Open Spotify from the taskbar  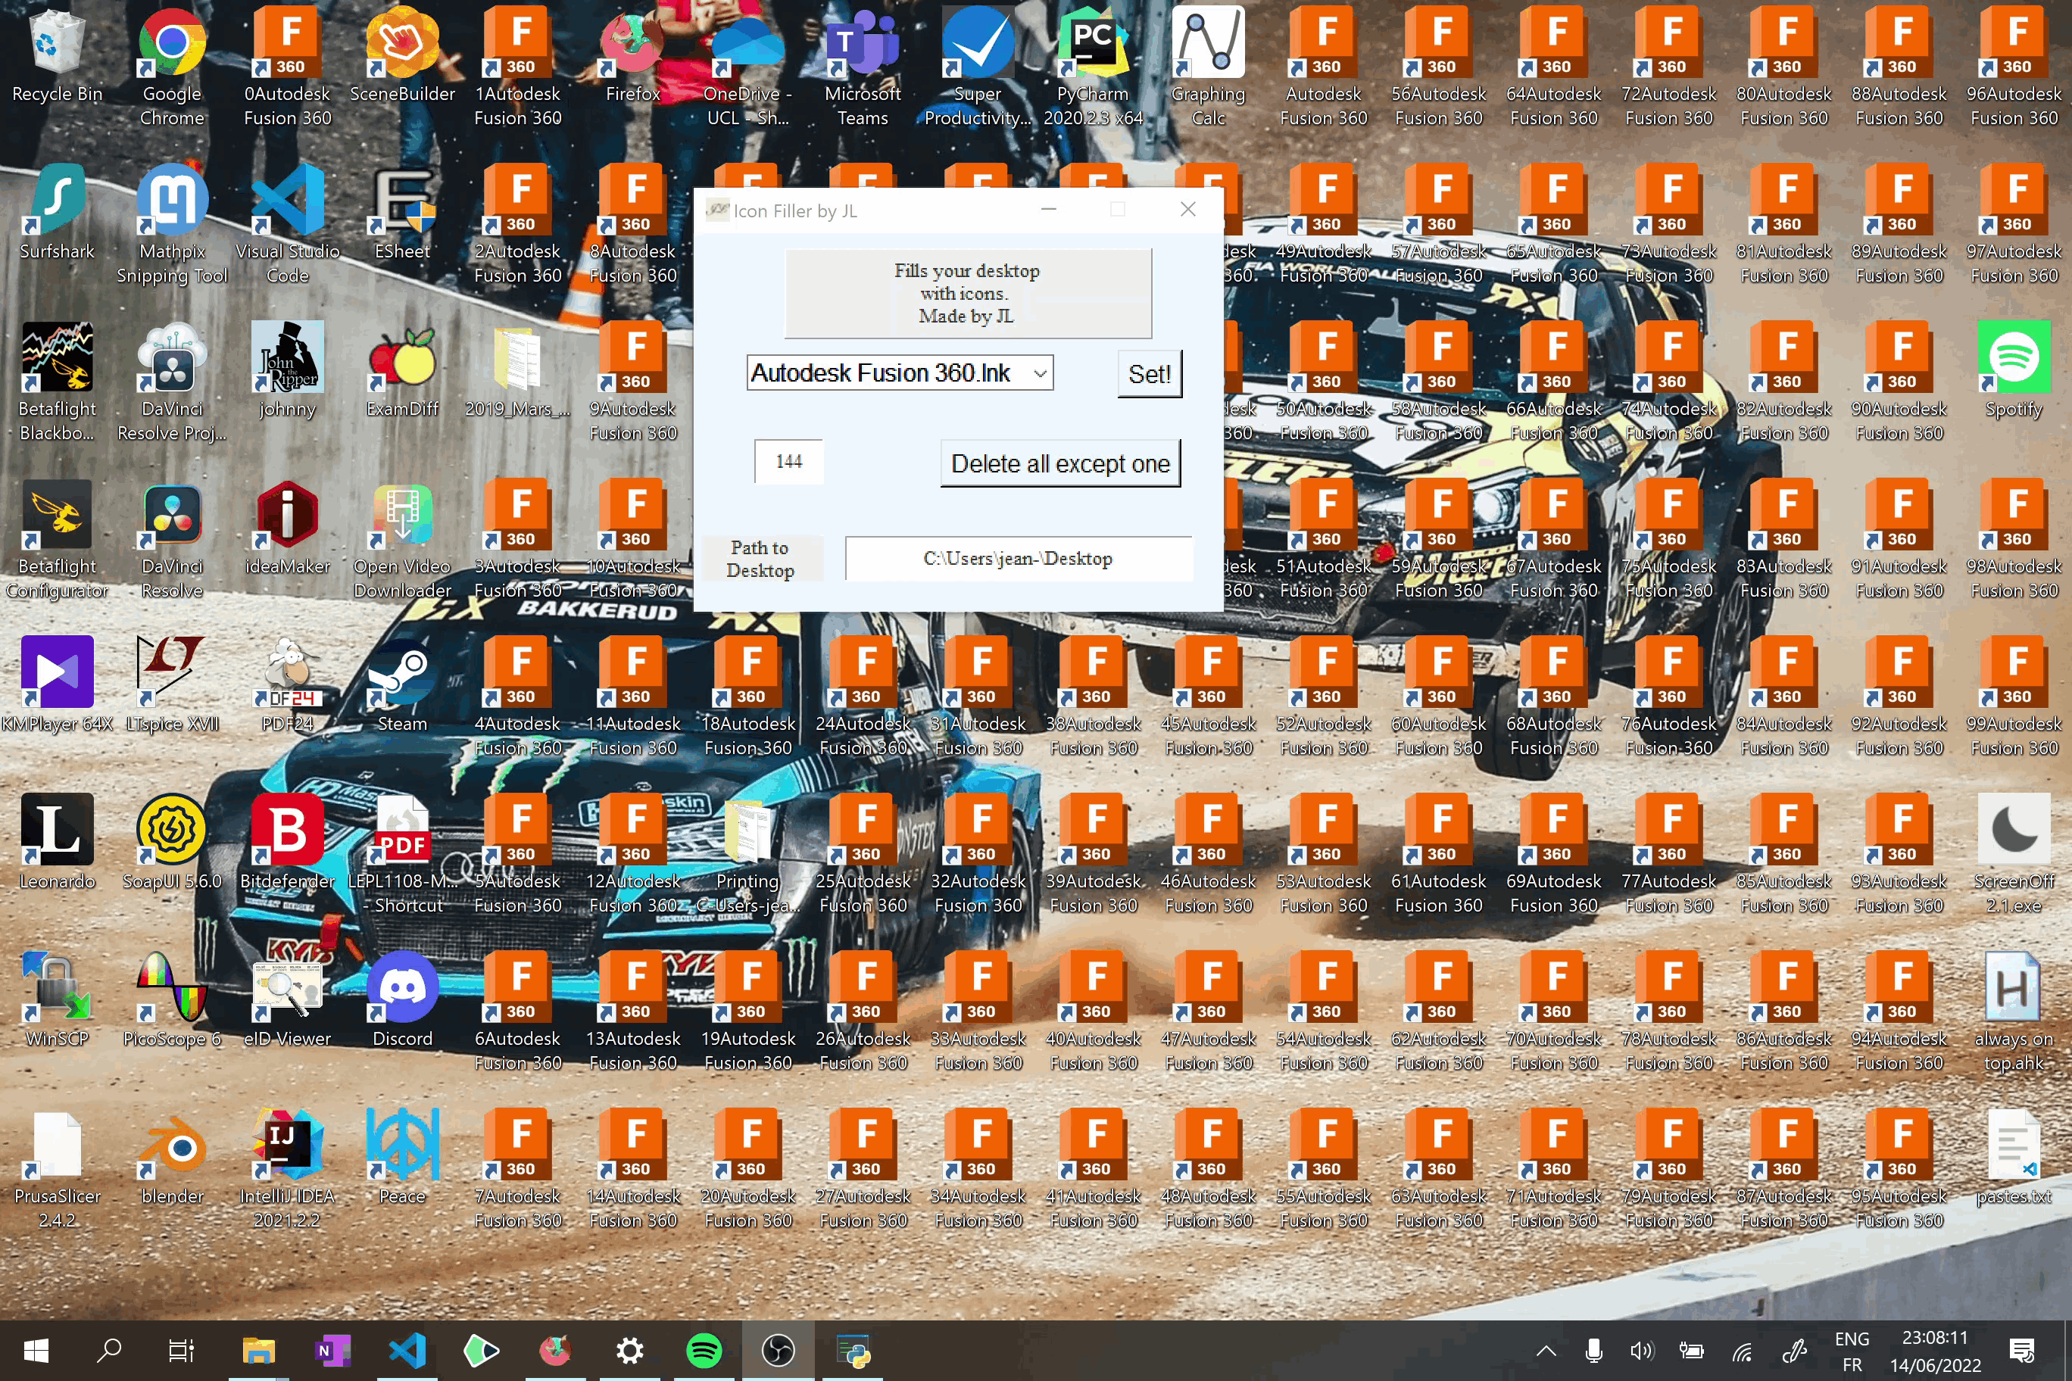coord(704,1351)
